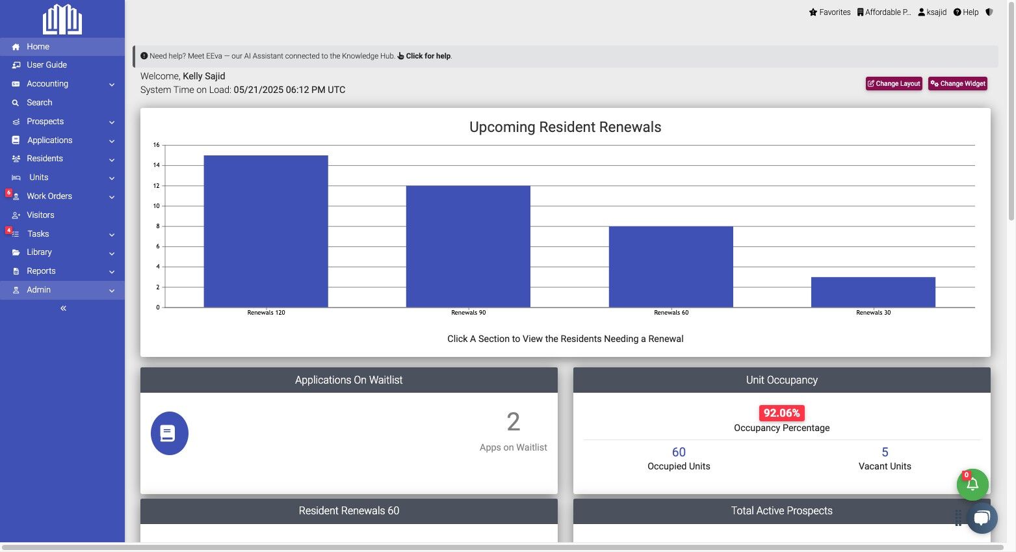The image size is (1016, 552).
Task: Select the Work Orders menu label
Action: click(49, 196)
